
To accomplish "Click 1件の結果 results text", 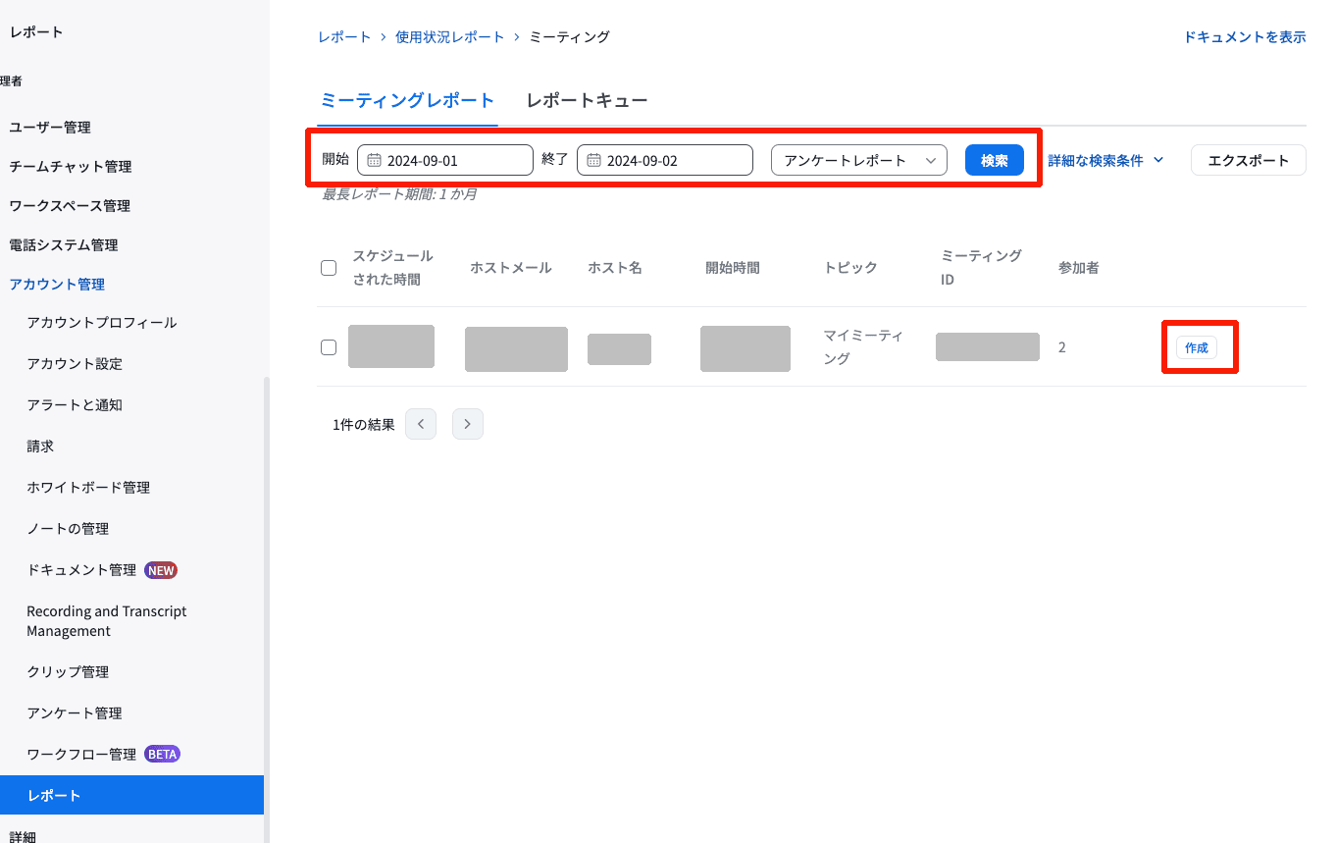I will click(x=364, y=424).
